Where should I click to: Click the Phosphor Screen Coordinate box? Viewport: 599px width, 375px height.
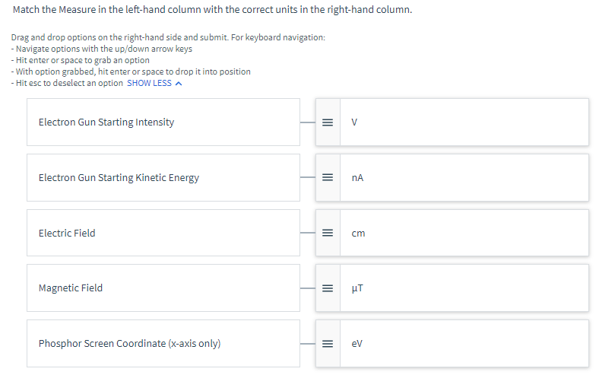163,344
